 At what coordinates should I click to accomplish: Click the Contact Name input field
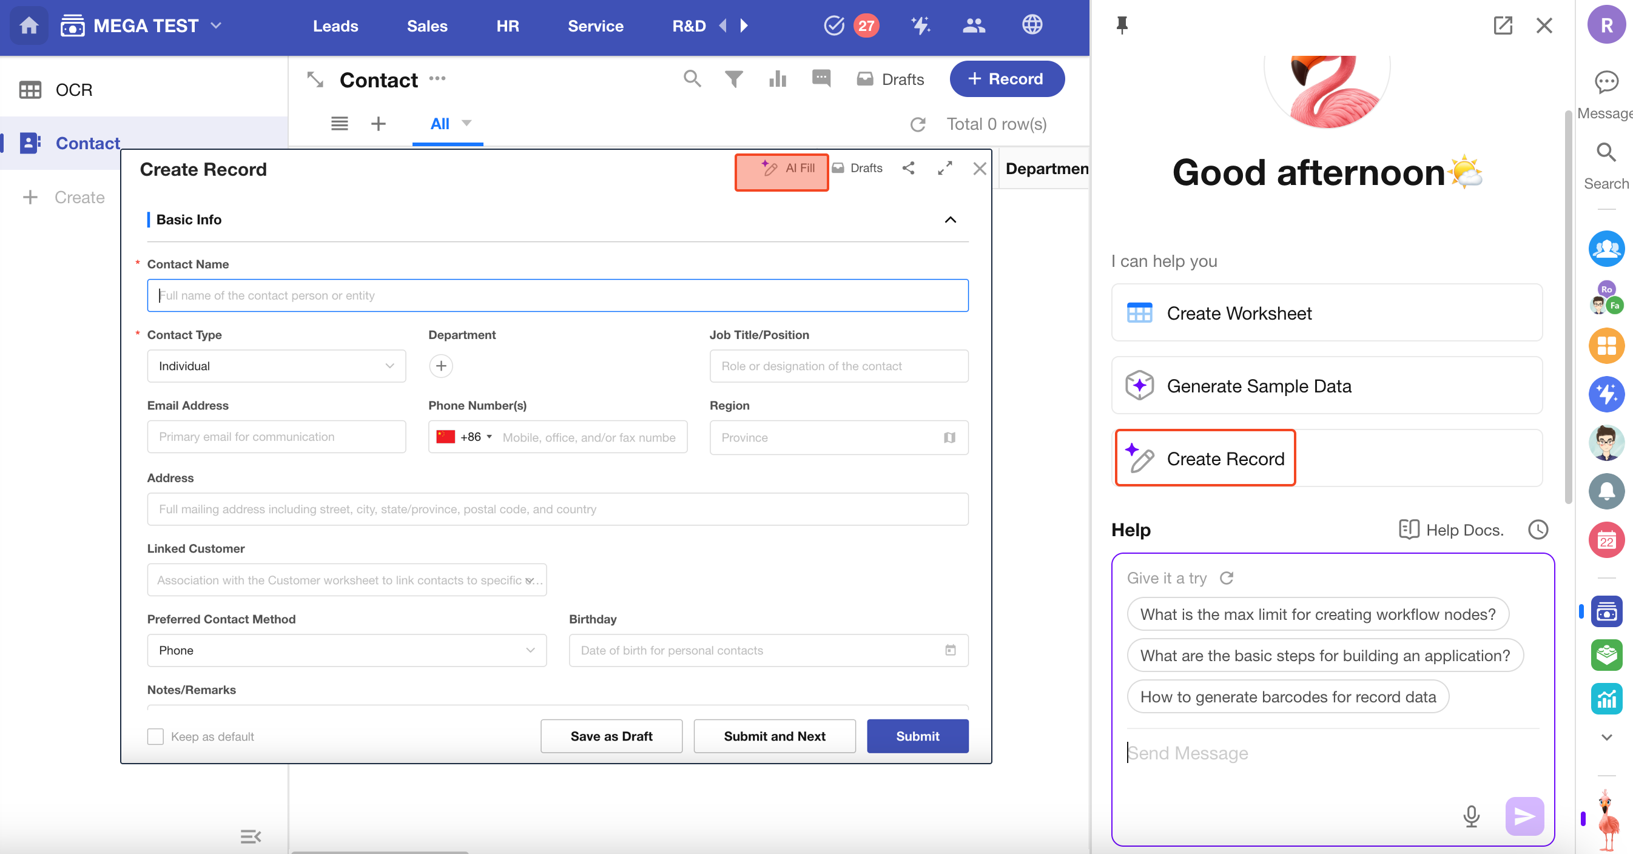(557, 295)
